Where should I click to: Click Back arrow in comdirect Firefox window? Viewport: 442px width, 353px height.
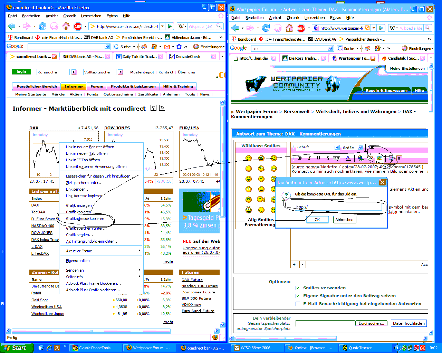pos(11,26)
